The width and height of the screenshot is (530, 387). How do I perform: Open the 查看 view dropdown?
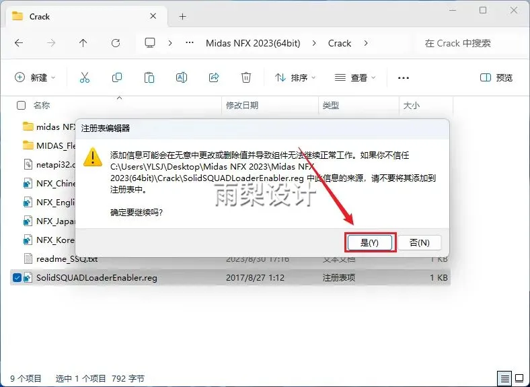tap(355, 78)
